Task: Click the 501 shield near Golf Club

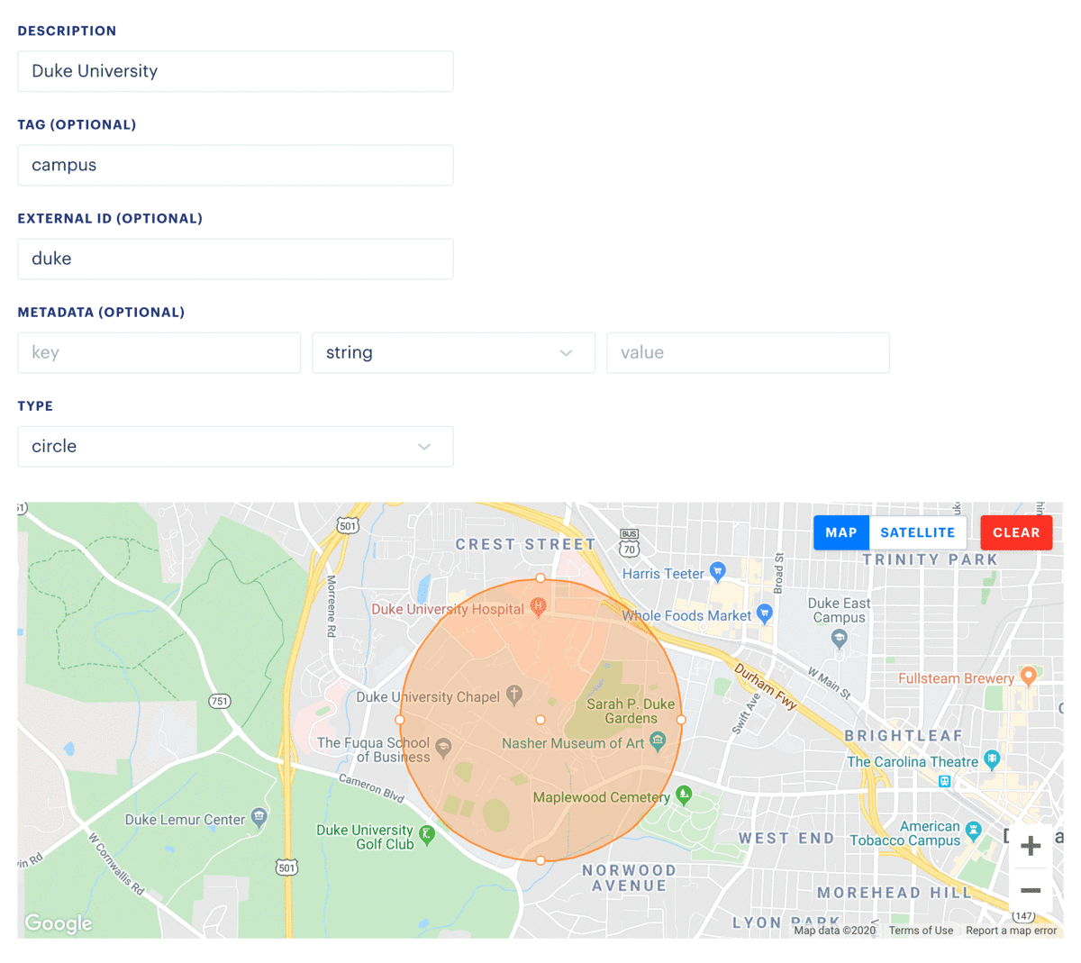Action: [x=286, y=868]
